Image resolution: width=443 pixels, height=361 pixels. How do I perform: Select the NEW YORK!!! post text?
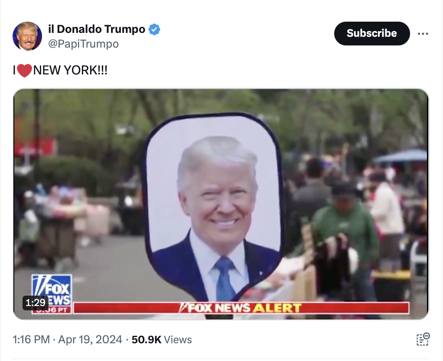[x=70, y=70]
